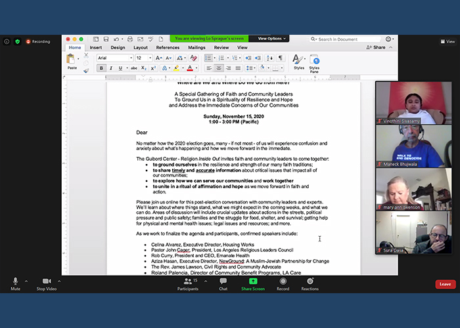
Task: Click the Cut scissors icon
Action: pos(86,55)
